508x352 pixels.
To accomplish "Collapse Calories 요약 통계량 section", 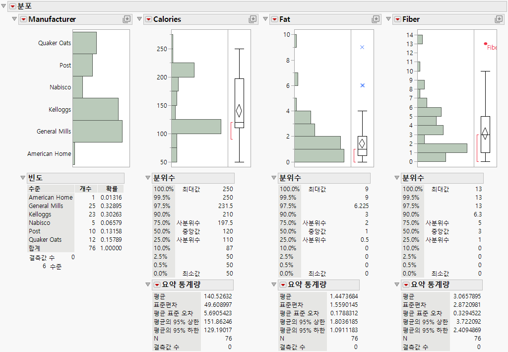I will point(148,284).
